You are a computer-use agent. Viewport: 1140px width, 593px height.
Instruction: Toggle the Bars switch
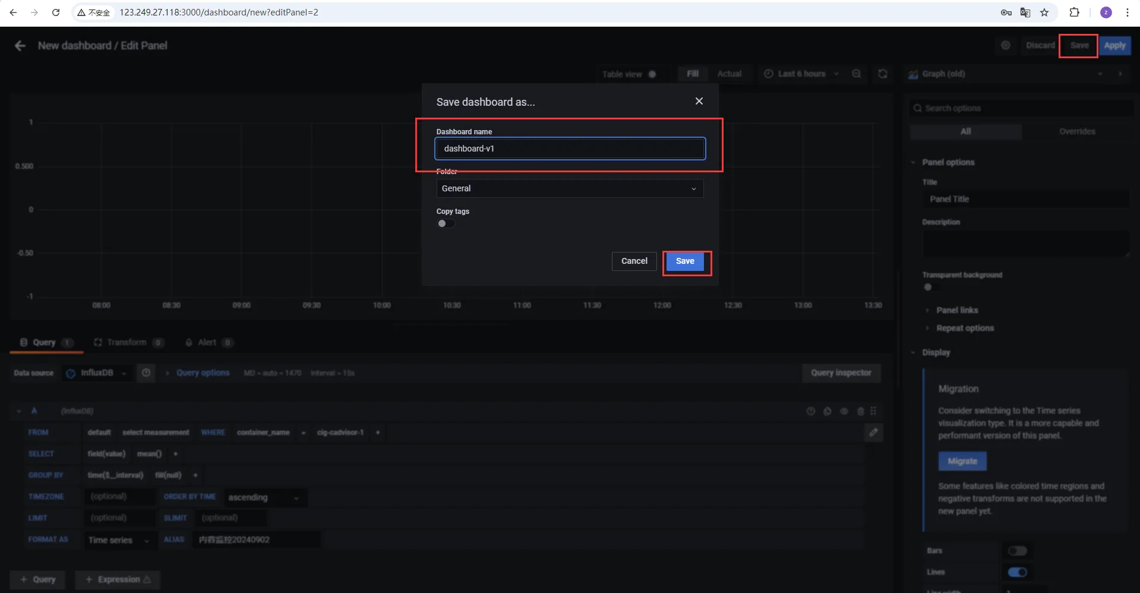1017,551
